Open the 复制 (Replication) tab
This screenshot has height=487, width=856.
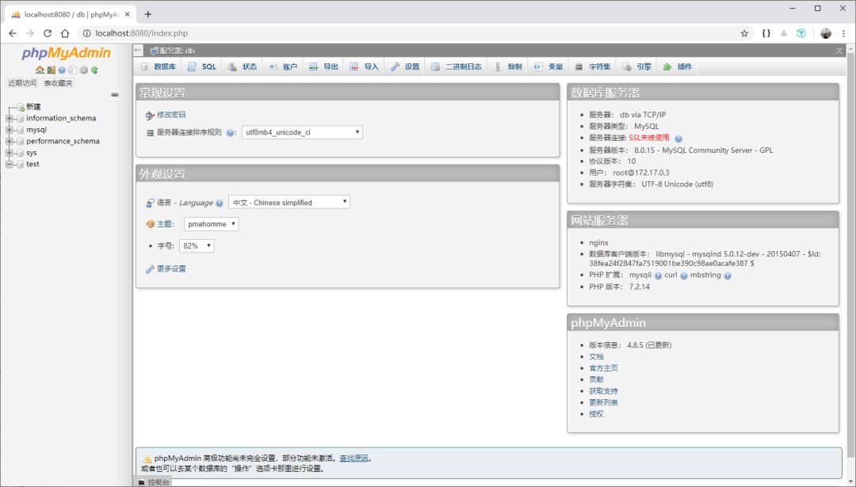(508, 67)
